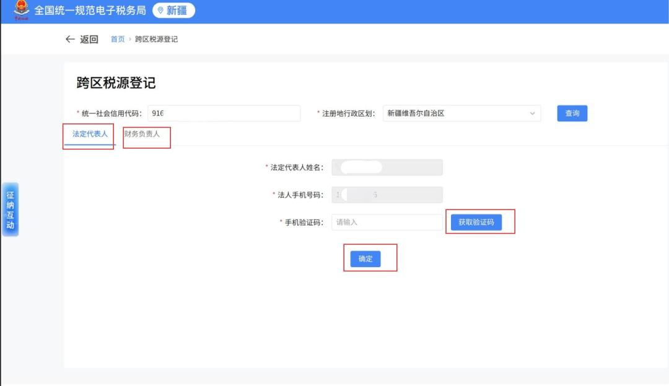This screenshot has width=669, height=386.
Task: Click the location pin icon beside 新疆
Action: click(161, 11)
